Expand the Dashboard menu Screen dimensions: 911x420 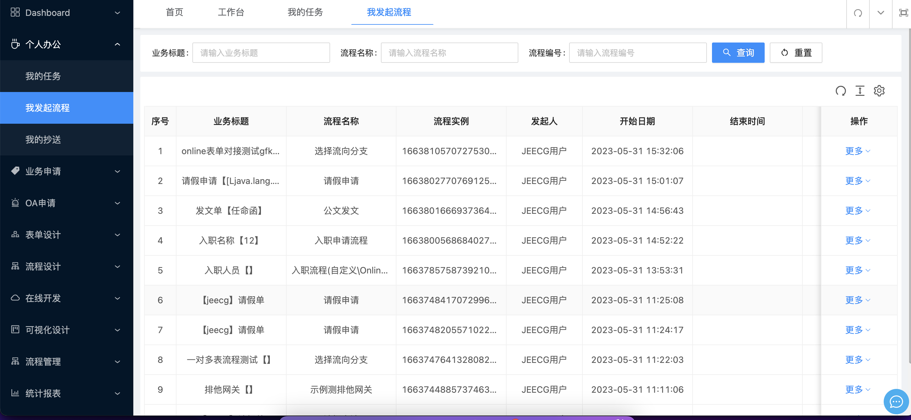117,13
